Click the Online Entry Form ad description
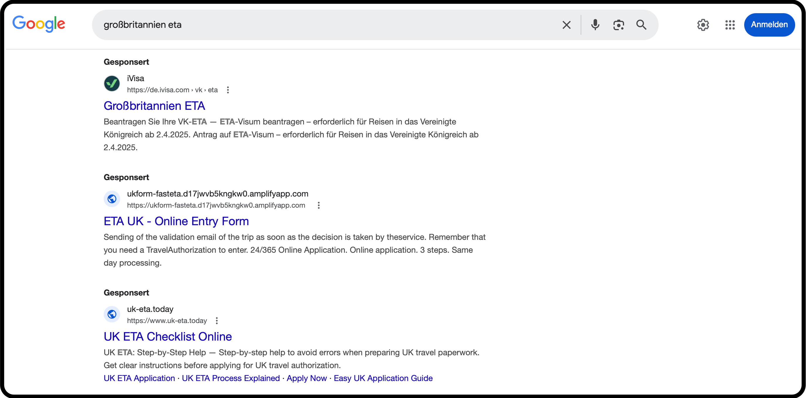The image size is (806, 398). (x=294, y=250)
